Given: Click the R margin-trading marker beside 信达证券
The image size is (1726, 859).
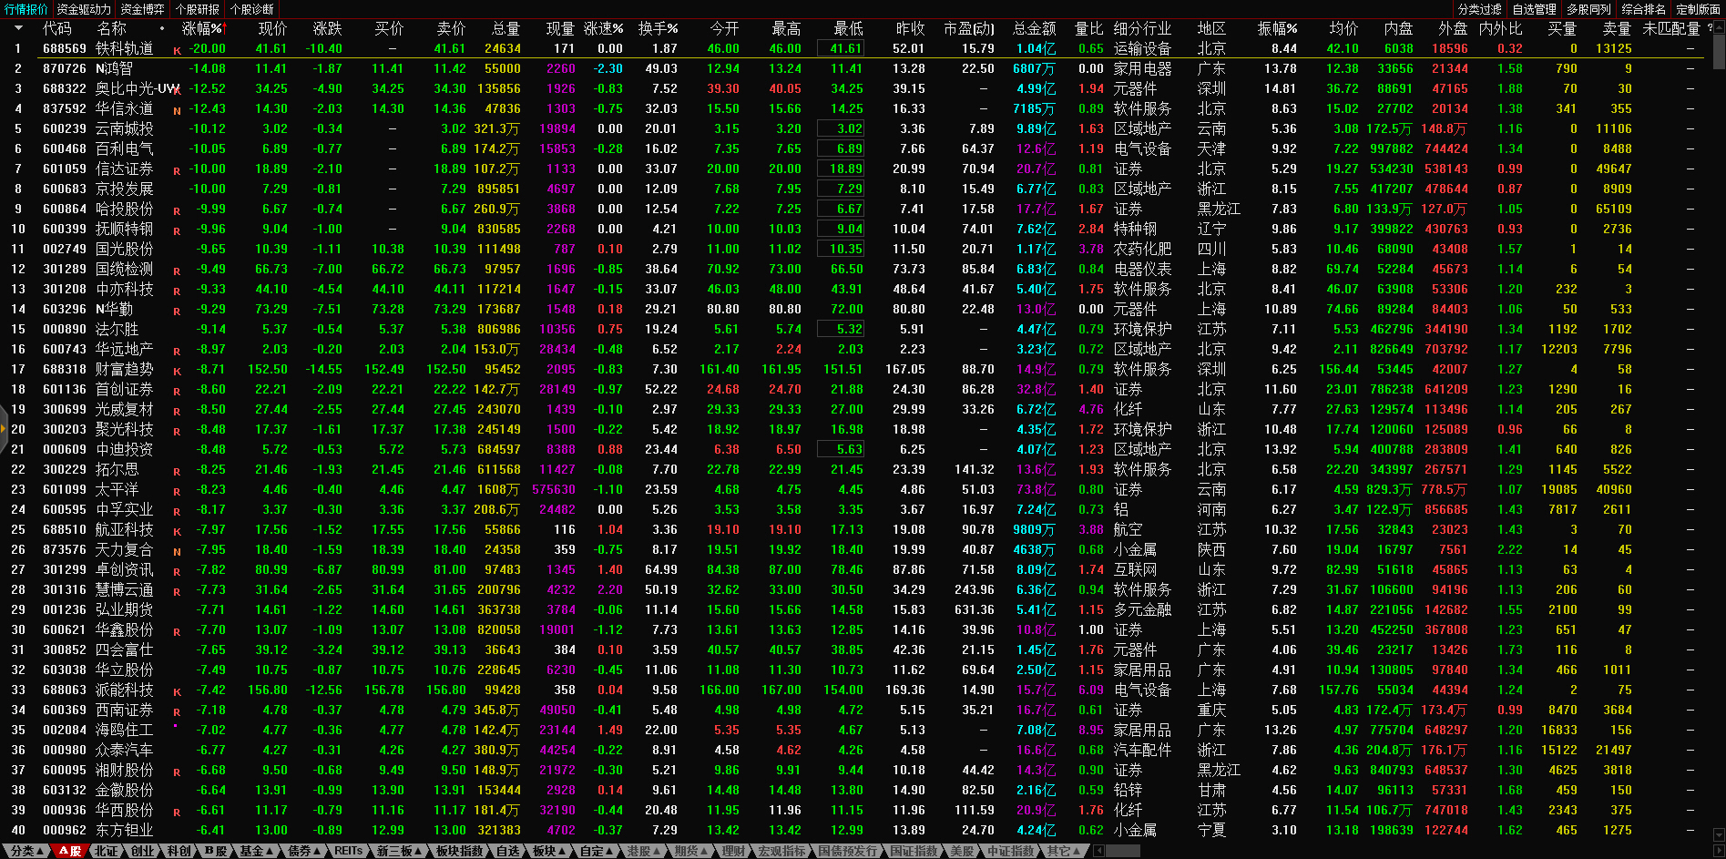Looking at the screenshot, I should click(177, 170).
